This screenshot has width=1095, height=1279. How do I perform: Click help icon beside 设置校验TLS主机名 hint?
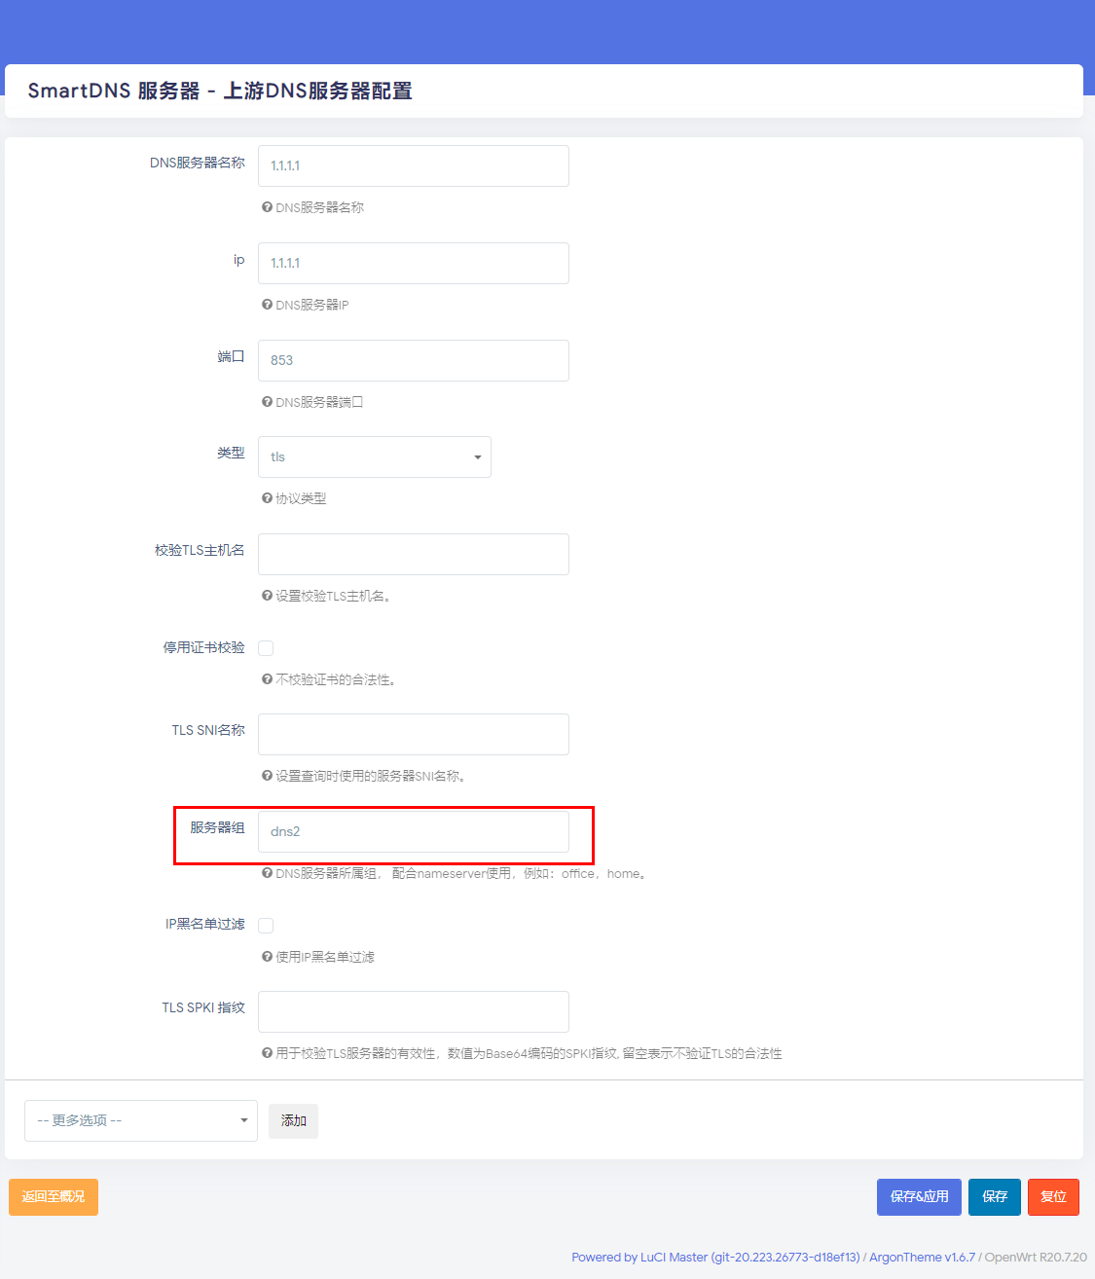coord(267,596)
